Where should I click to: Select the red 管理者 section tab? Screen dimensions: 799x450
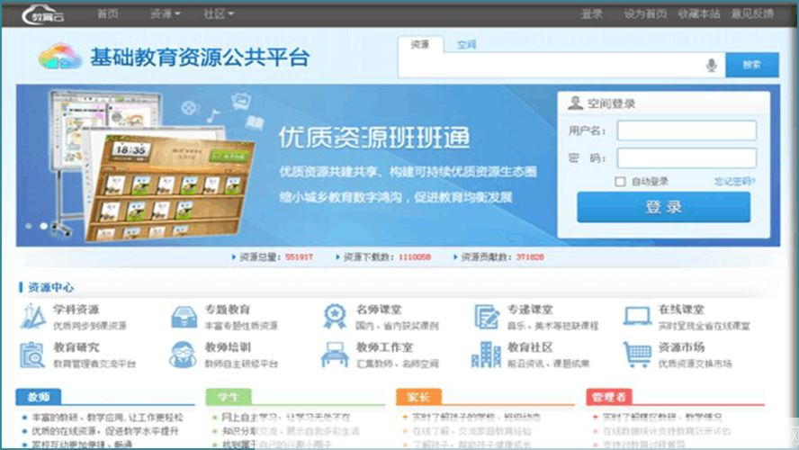[609, 397]
